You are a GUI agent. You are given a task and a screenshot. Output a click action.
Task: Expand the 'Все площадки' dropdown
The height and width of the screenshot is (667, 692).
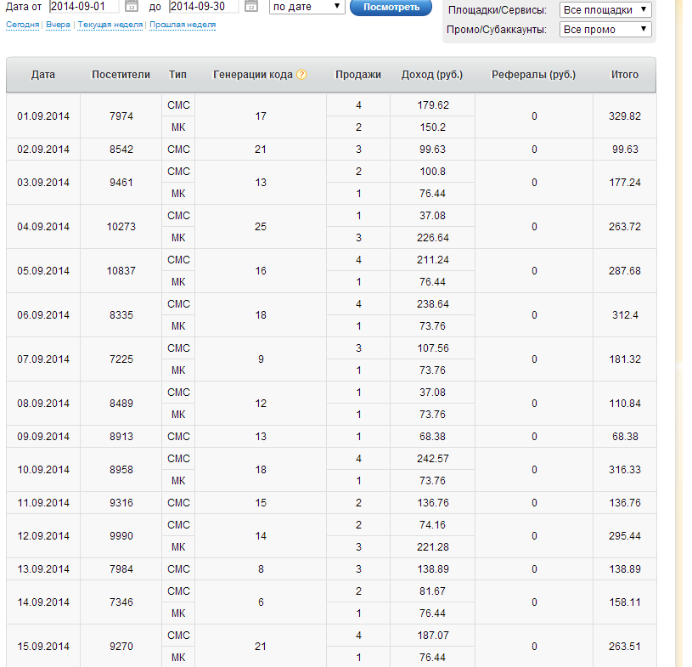tap(605, 9)
